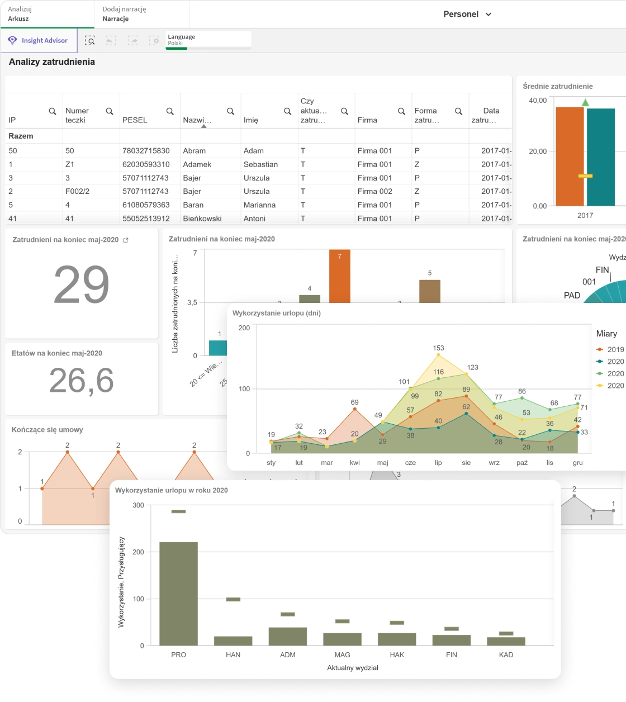Click search icon in IP column

click(53, 111)
